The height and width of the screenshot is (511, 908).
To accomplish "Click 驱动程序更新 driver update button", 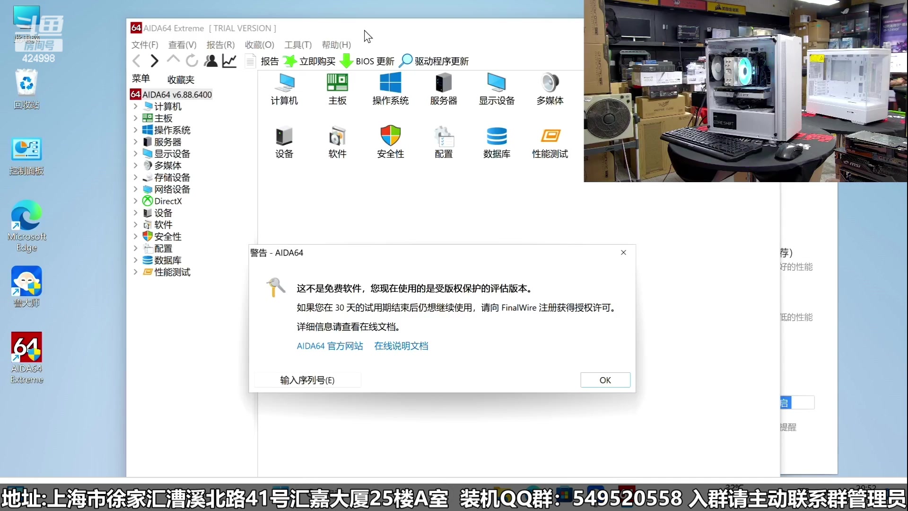I will [x=434, y=61].
